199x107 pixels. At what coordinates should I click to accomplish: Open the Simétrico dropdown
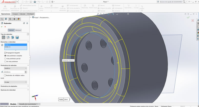[15, 68]
